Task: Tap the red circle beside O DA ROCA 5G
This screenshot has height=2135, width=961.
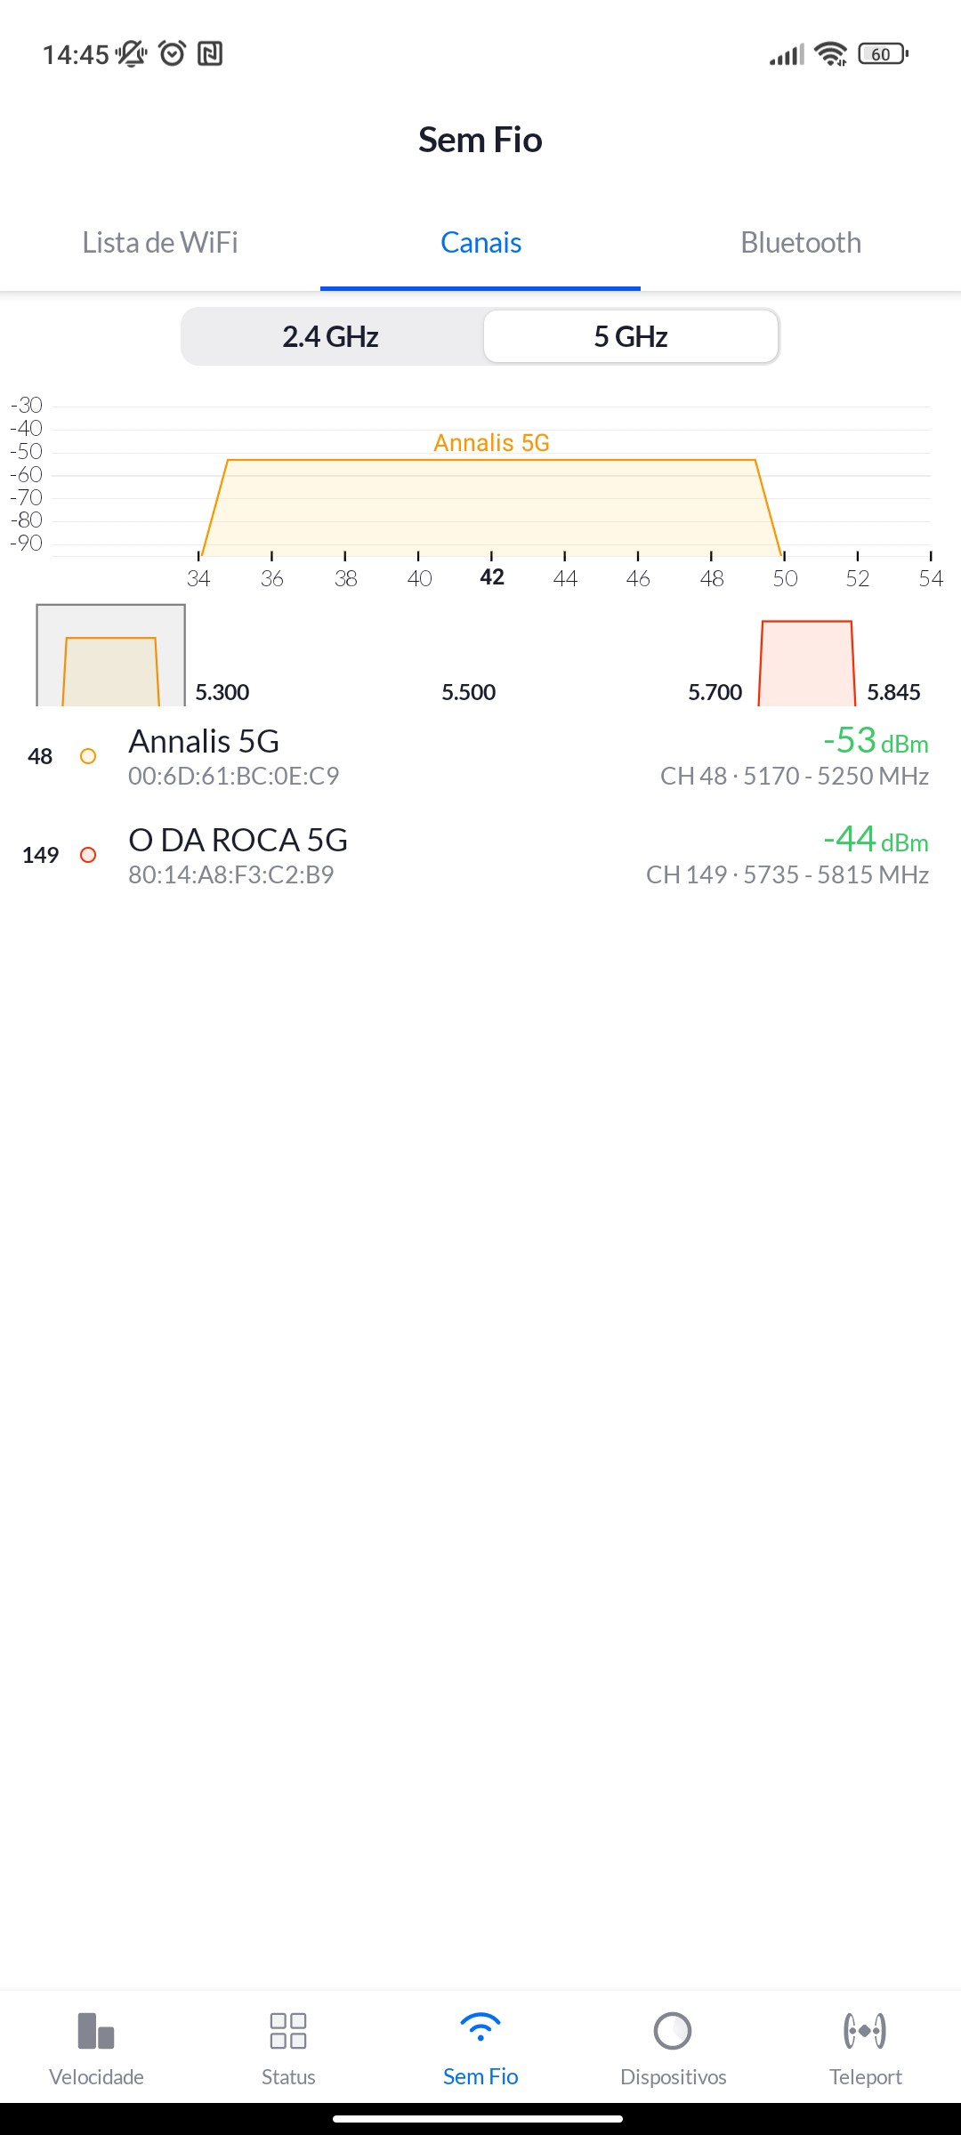Action: 88,855
